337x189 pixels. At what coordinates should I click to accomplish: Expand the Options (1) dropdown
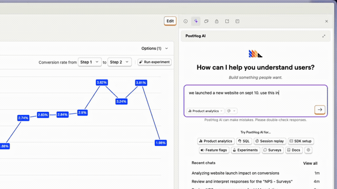(x=154, y=48)
